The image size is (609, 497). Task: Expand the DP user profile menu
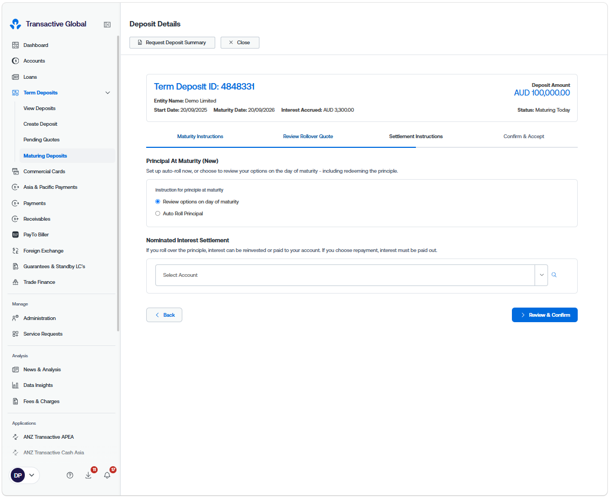tap(24, 475)
